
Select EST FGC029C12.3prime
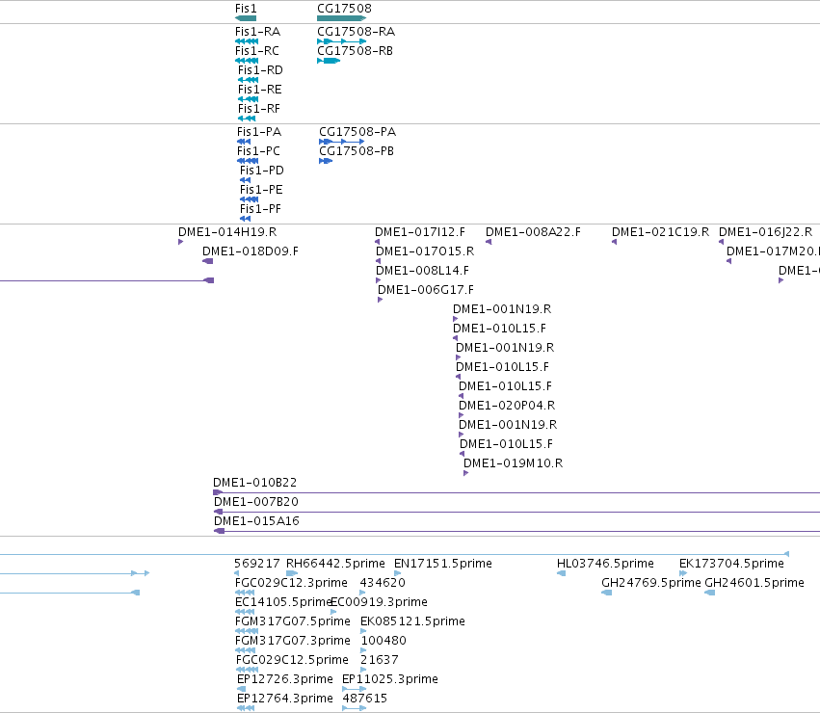point(291,583)
